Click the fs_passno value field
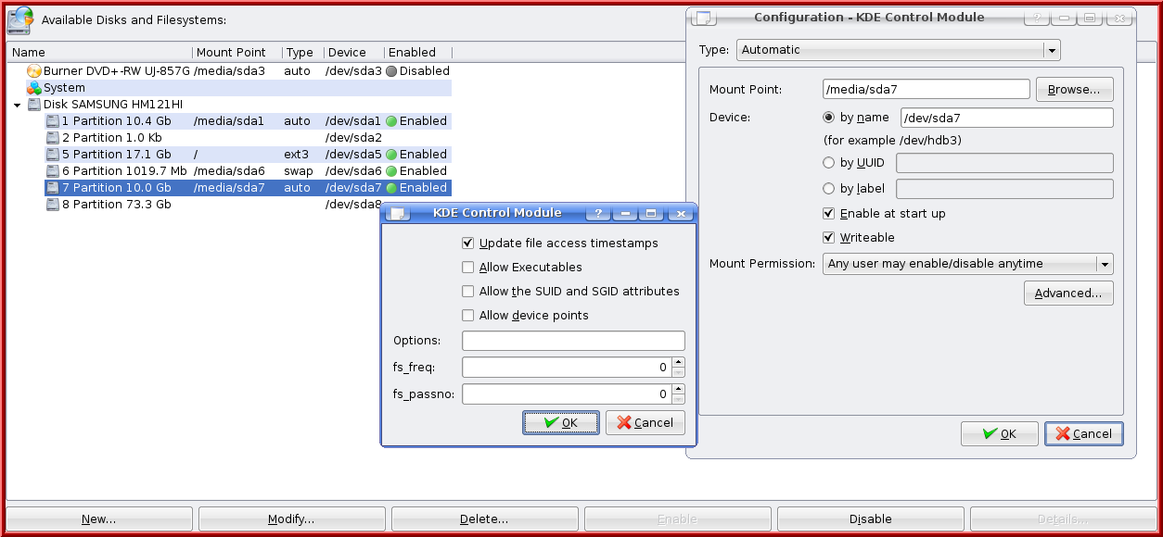The height and width of the screenshot is (537, 1163). pos(567,394)
